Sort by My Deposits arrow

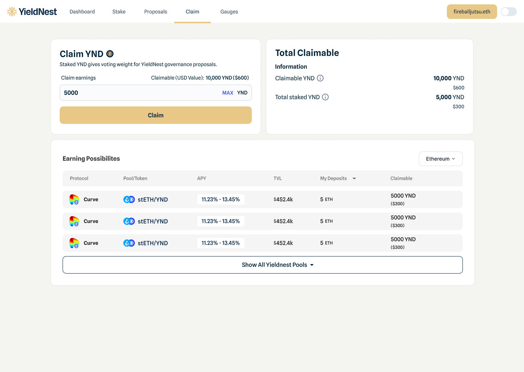354,178
